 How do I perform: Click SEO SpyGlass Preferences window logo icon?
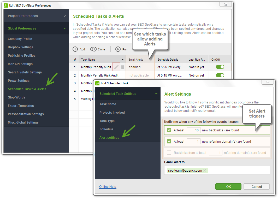(x=6, y=5)
